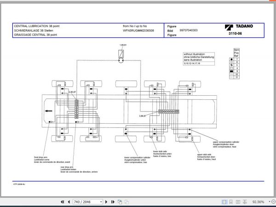Viewport: 276px width, 207px height.
Task: Select continuous scrolling page layout
Action: tap(231, 202)
